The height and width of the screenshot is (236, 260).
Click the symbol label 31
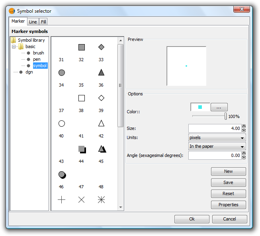(x=61, y=60)
